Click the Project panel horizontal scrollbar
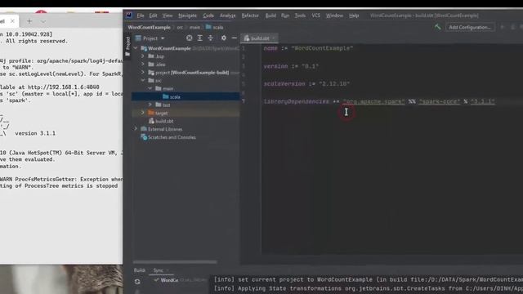 click(x=175, y=262)
